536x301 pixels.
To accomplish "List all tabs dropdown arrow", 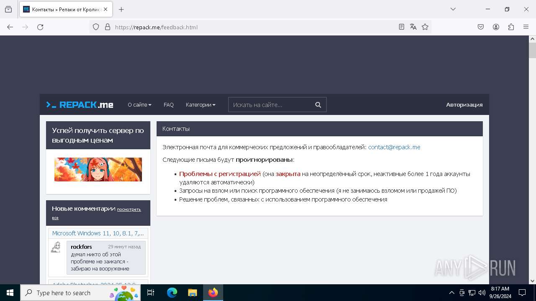I will [453, 9].
